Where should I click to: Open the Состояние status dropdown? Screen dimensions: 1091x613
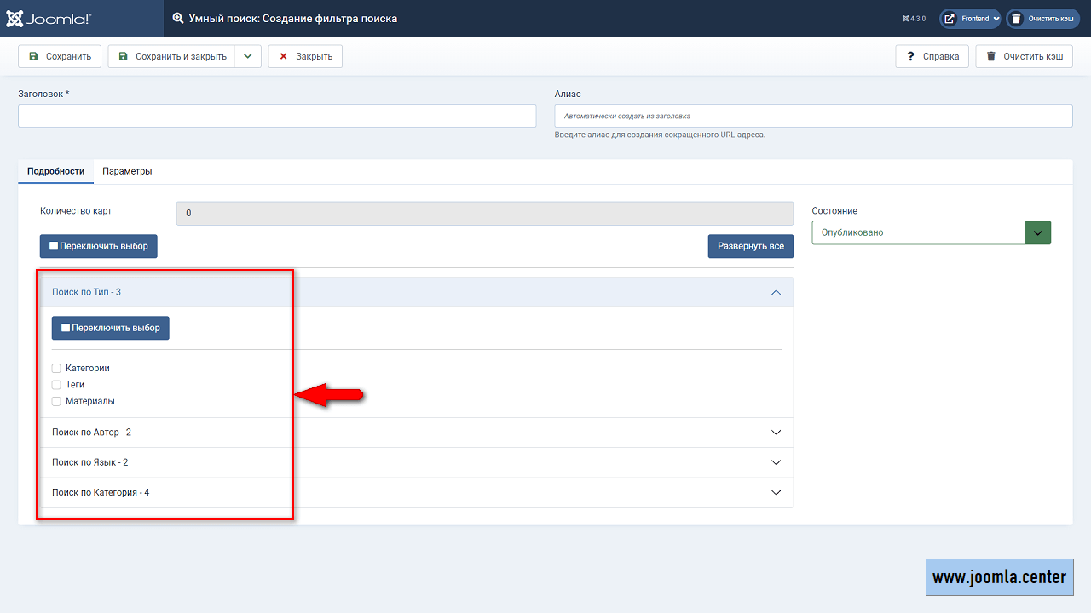click(x=931, y=232)
